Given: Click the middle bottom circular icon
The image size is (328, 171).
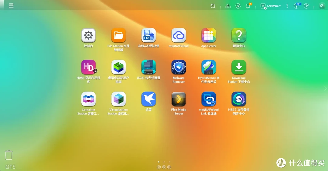Looking at the screenshot, I should (x=164, y=167).
